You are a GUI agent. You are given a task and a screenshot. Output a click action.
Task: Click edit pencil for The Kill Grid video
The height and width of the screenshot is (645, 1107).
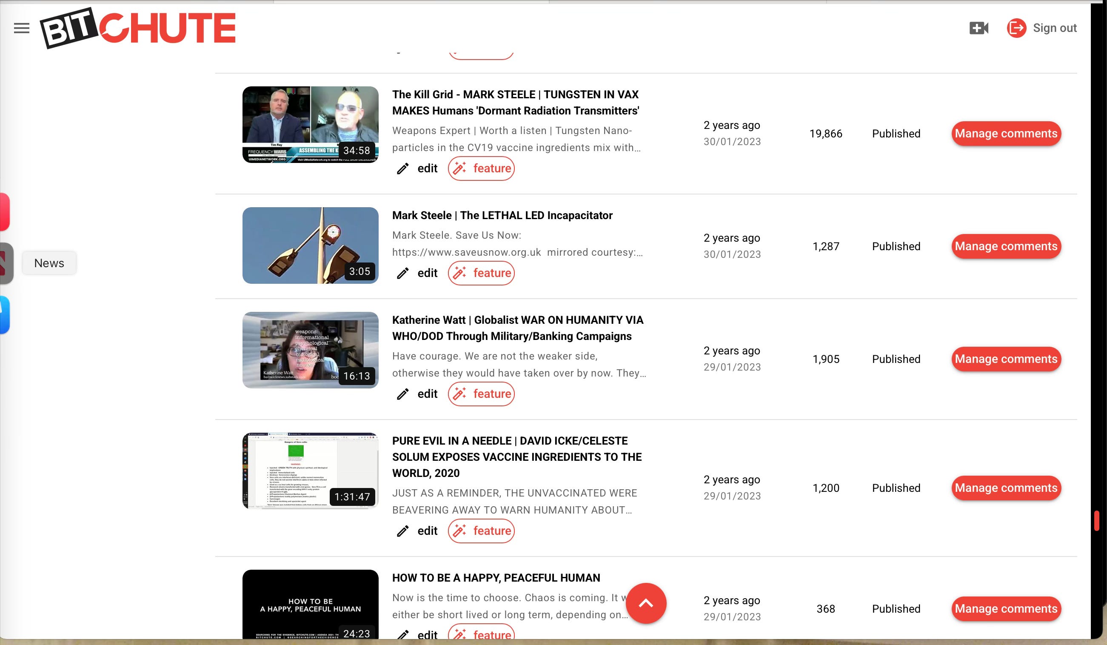[x=403, y=169]
